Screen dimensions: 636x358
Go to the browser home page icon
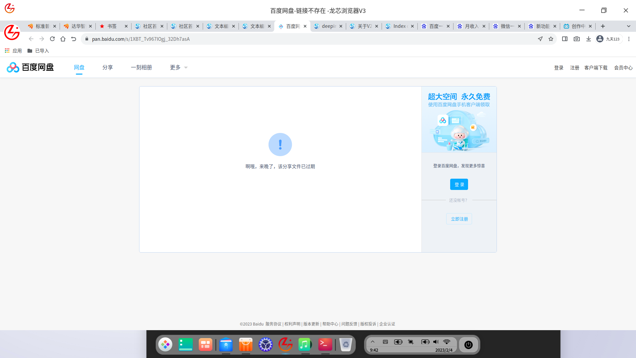click(63, 39)
